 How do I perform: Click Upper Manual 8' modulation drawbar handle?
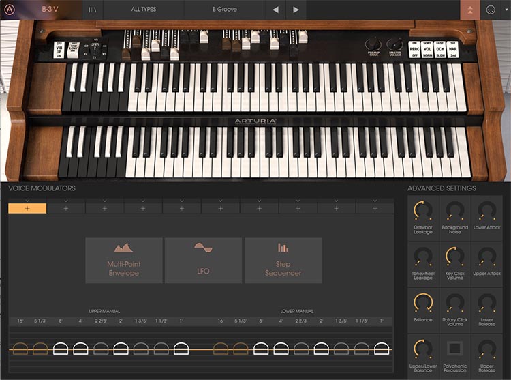(x=61, y=349)
